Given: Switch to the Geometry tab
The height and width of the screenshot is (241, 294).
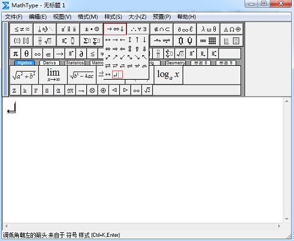Looking at the screenshot, I should 175,63.
